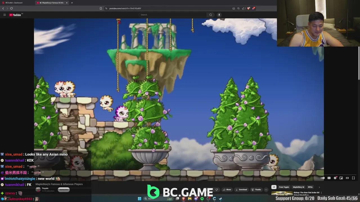360x202 pixels.
Task: Click the youtube.com URL in the address bar
Action: pyautogui.click(x=125, y=8)
